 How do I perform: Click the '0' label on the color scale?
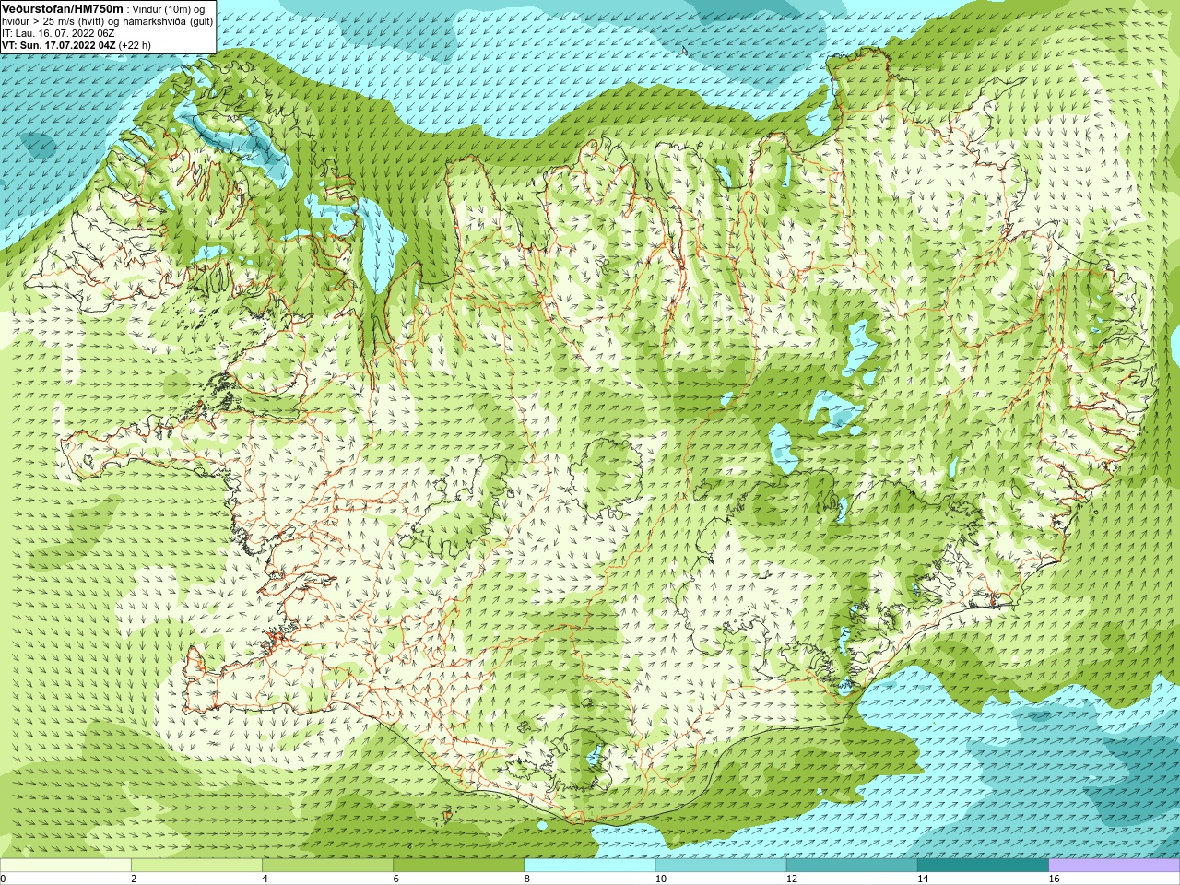[3, 879]
